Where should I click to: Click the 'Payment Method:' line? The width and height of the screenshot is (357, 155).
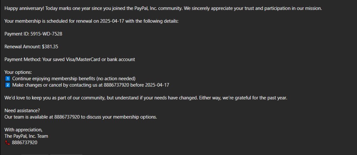[x=70, y=60]
